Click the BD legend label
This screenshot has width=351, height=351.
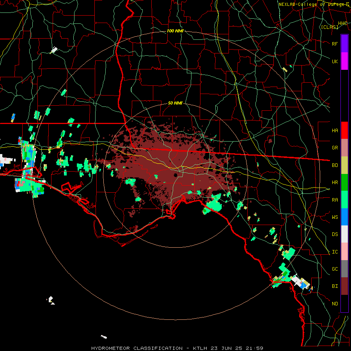[335, 165]
